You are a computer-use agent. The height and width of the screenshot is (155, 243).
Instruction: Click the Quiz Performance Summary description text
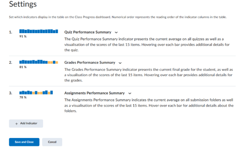click(148, 45)
